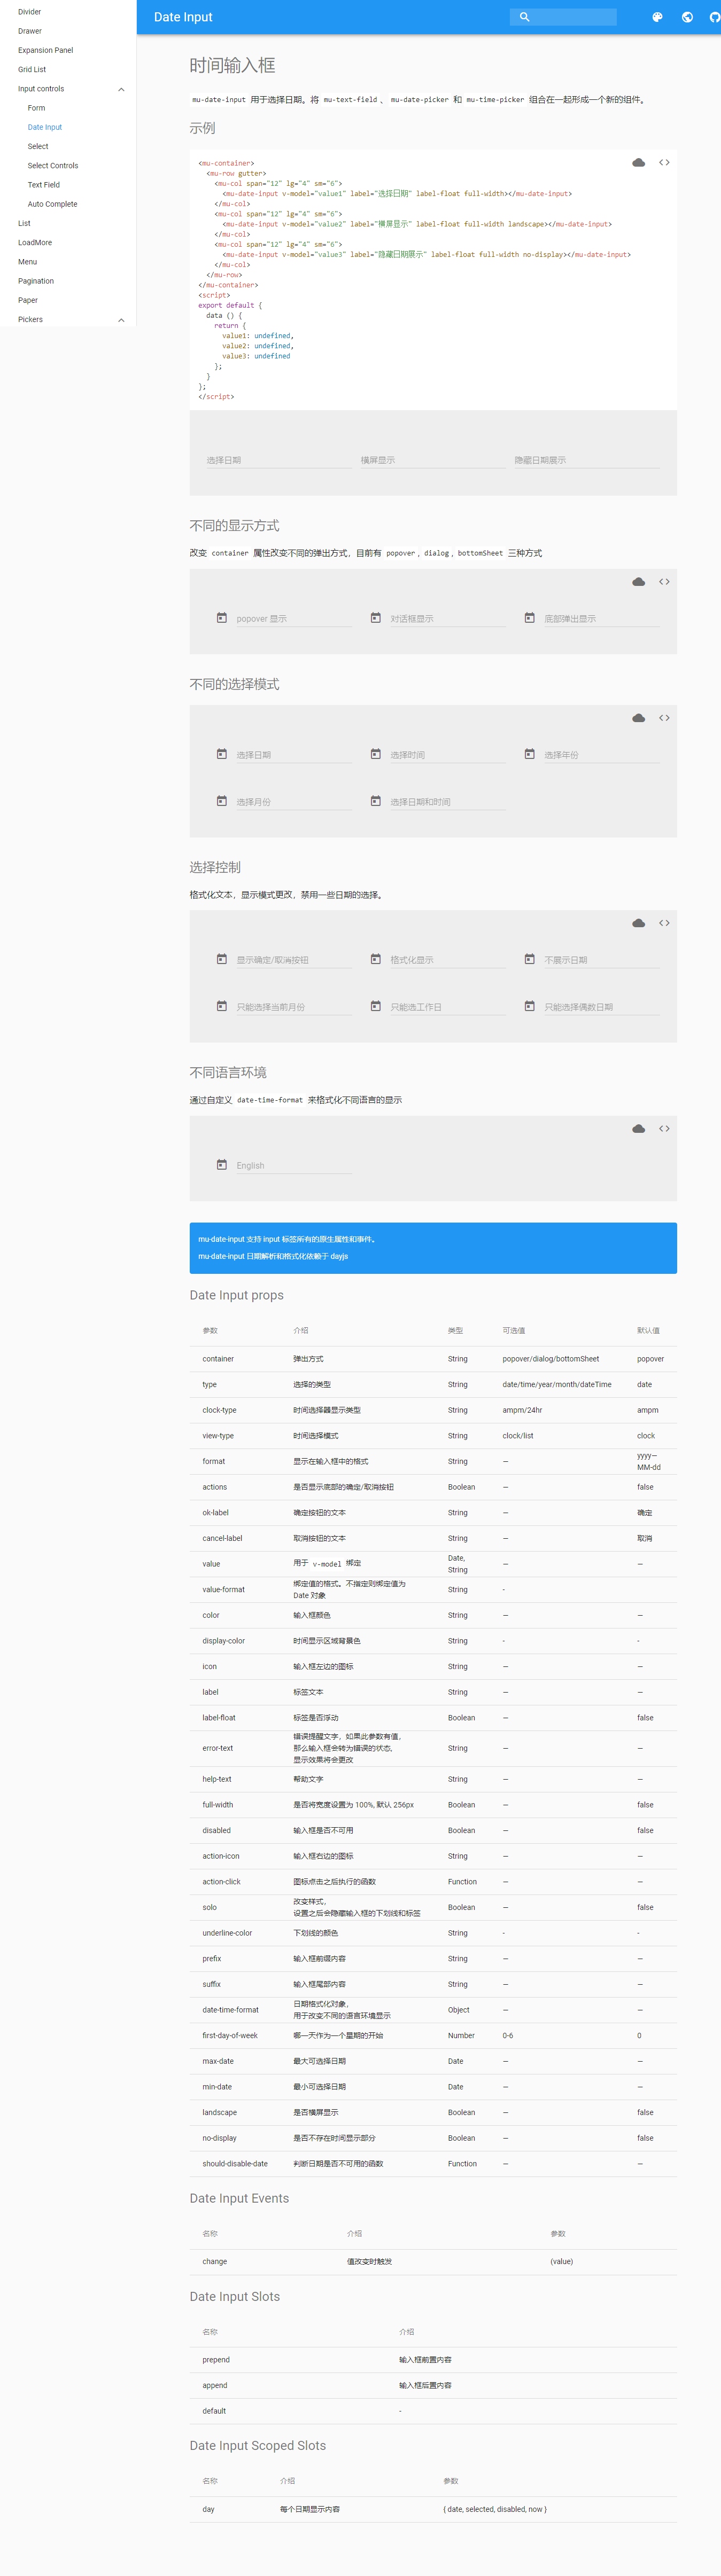Viewport: 721px width, 2576px height.
Task: Focus the 选择日期和时间 input
Action: pyautogui.click(x=448, y=802)
